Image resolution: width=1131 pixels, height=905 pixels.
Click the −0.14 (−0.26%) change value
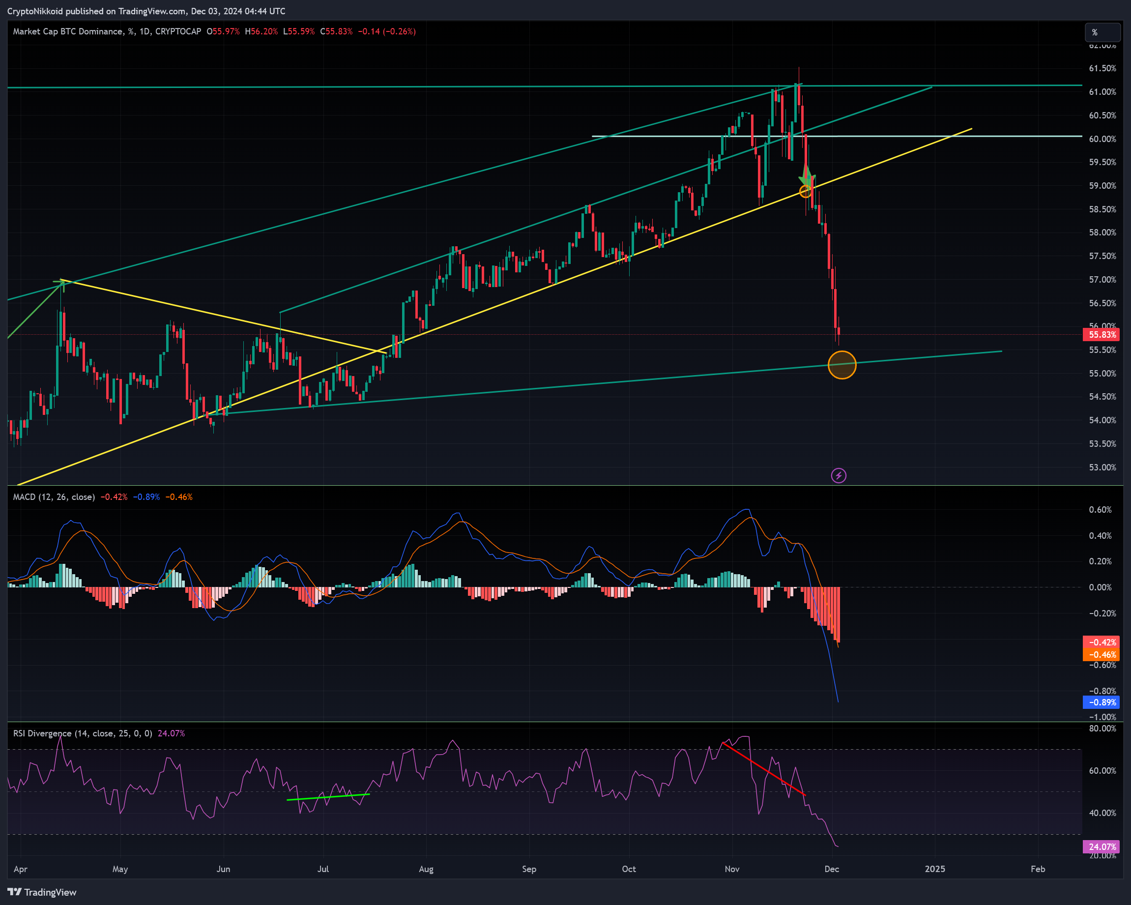tap(387, 31)
